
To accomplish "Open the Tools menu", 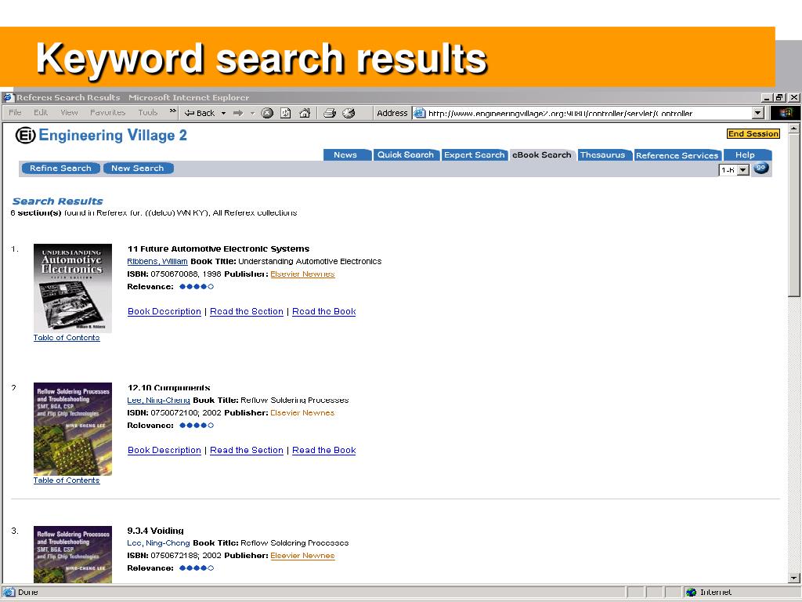I will coord(148,113).
